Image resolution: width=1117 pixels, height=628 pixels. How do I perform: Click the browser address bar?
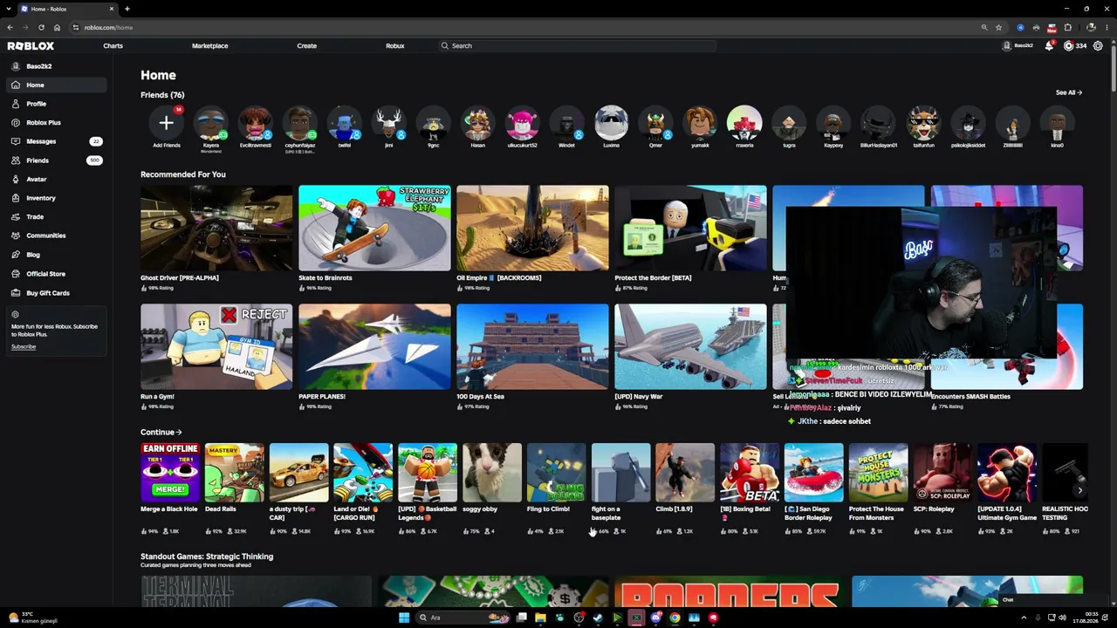tap(524, 27)
